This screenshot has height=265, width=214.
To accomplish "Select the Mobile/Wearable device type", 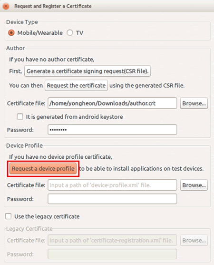I will click(11, 33).
